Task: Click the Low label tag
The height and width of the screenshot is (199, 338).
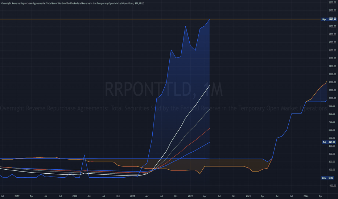Action: click(x=324, y=178)
